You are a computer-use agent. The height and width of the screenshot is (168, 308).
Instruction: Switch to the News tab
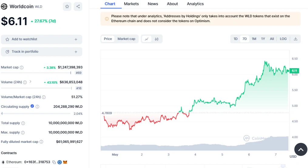click(153, 4)
